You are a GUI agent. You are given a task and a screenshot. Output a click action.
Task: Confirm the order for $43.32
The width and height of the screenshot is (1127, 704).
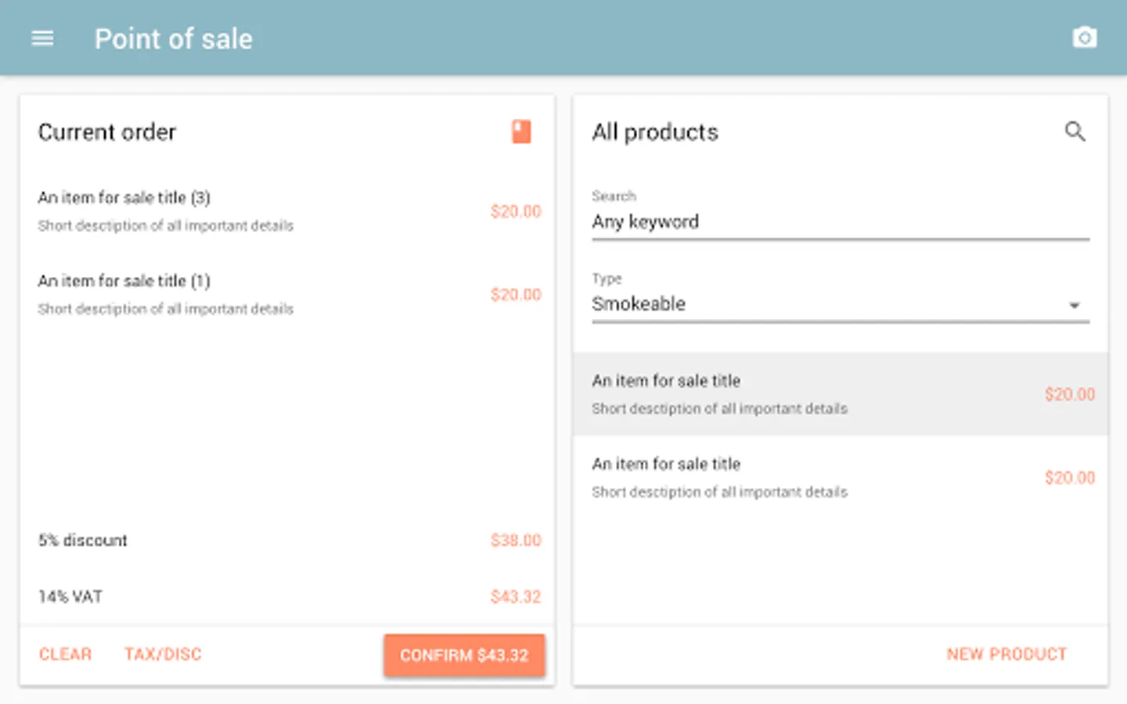click(464, 655)
